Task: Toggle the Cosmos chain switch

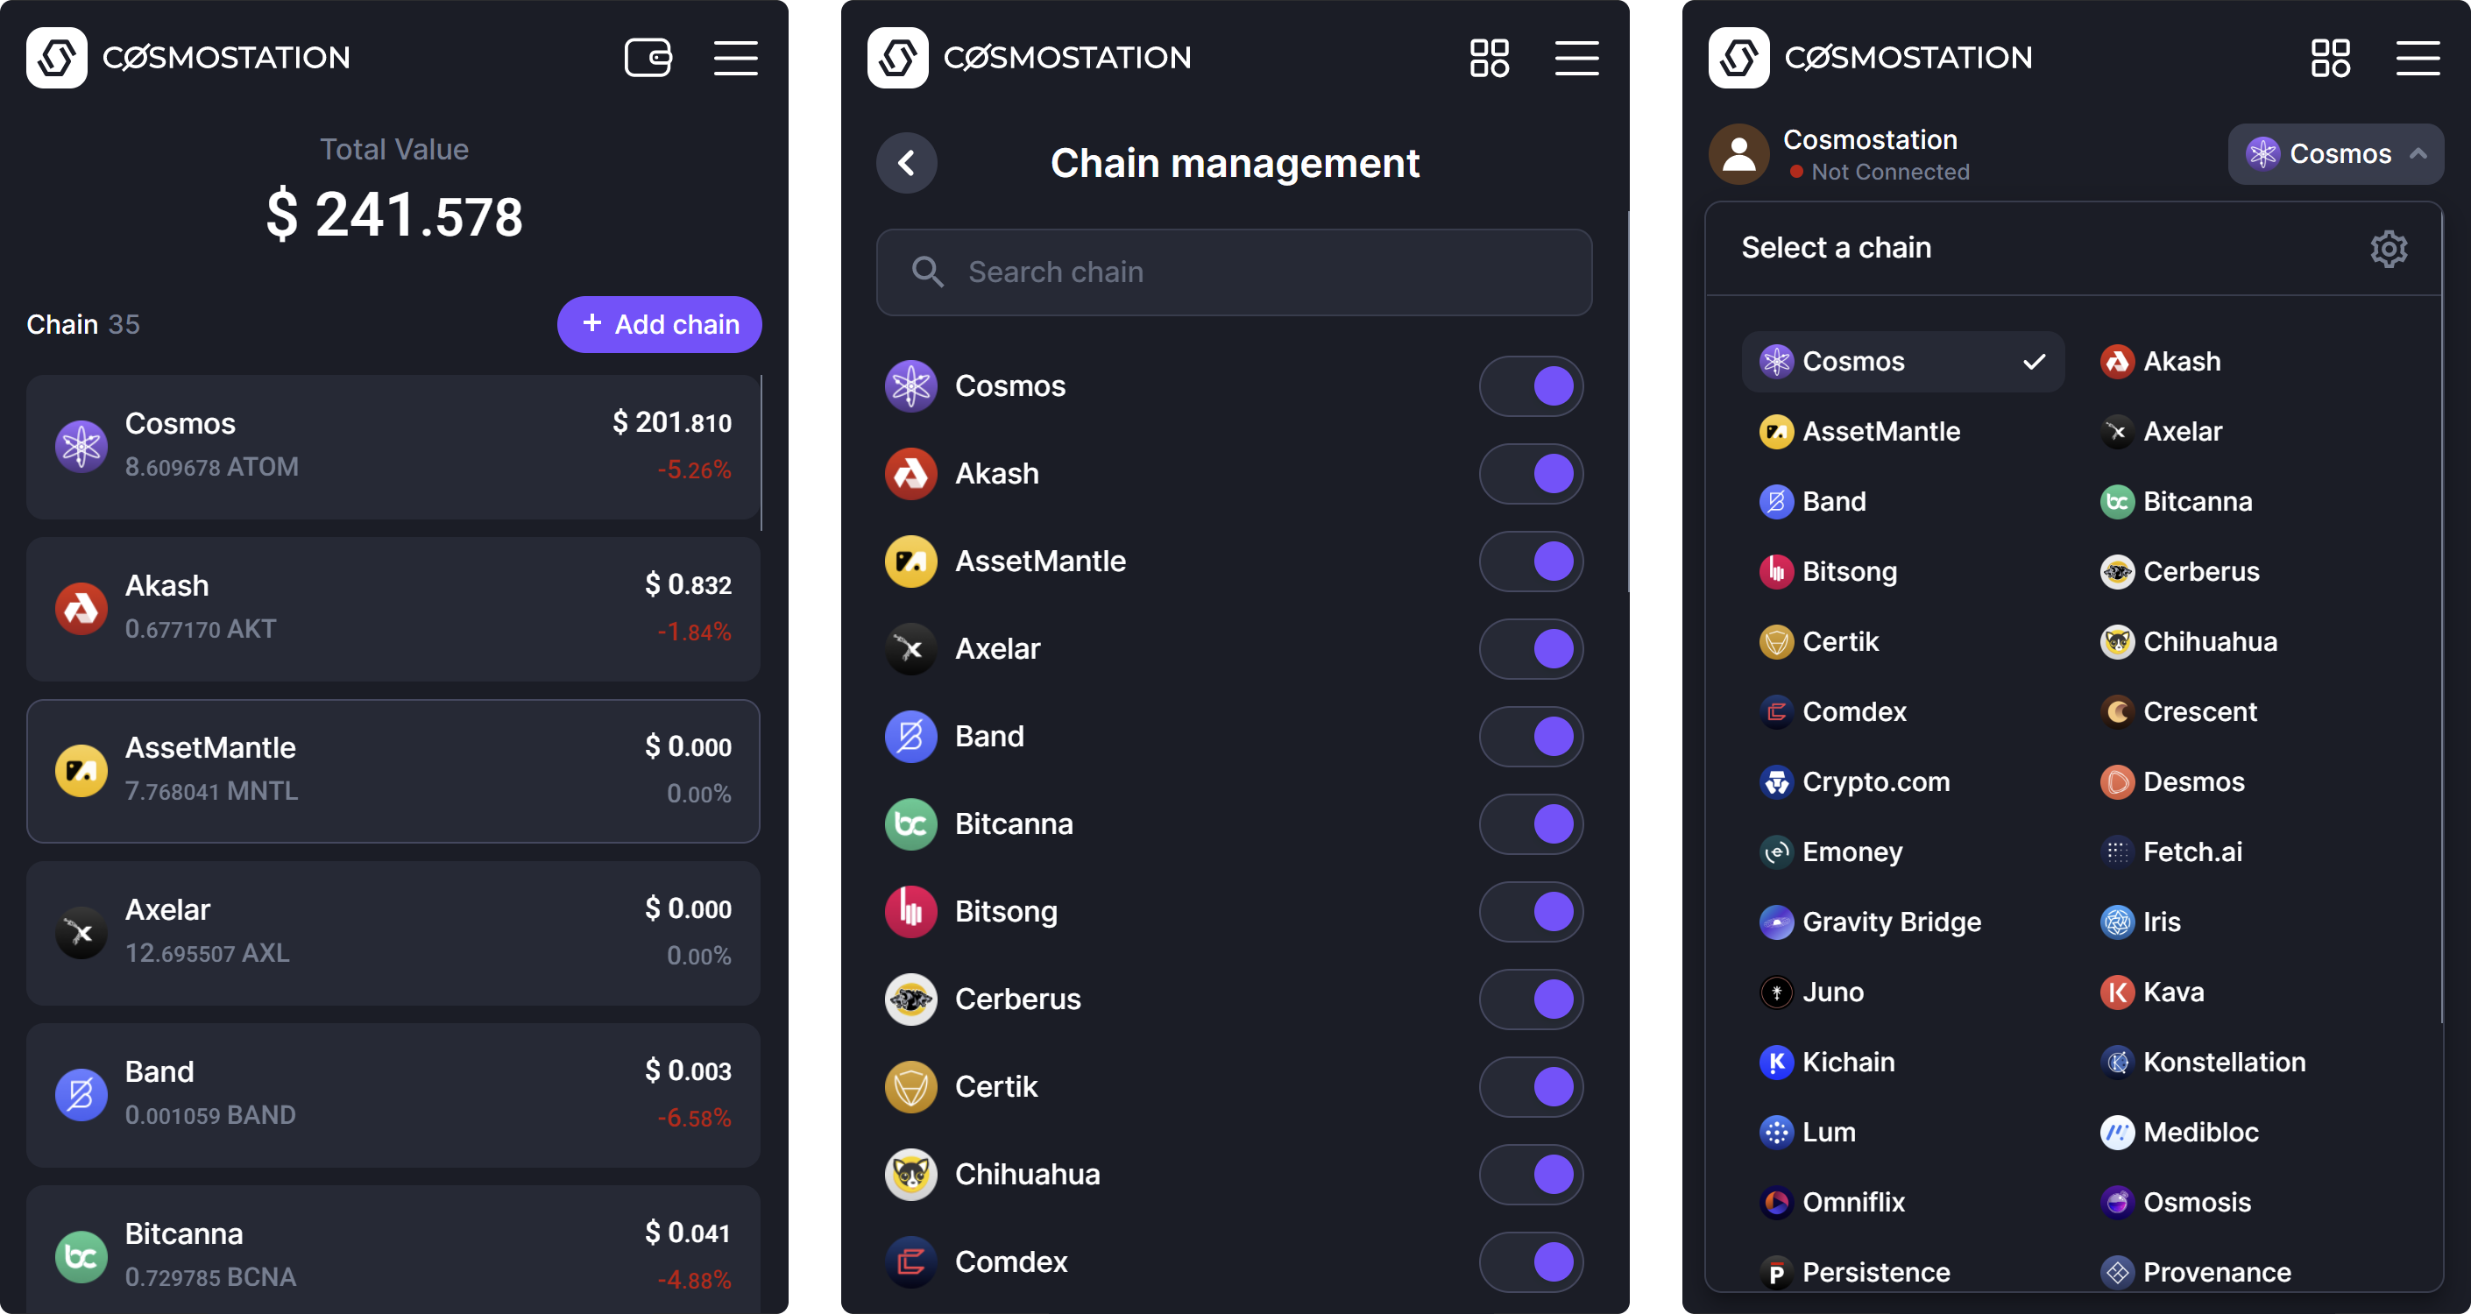Action: point(1531,386)
